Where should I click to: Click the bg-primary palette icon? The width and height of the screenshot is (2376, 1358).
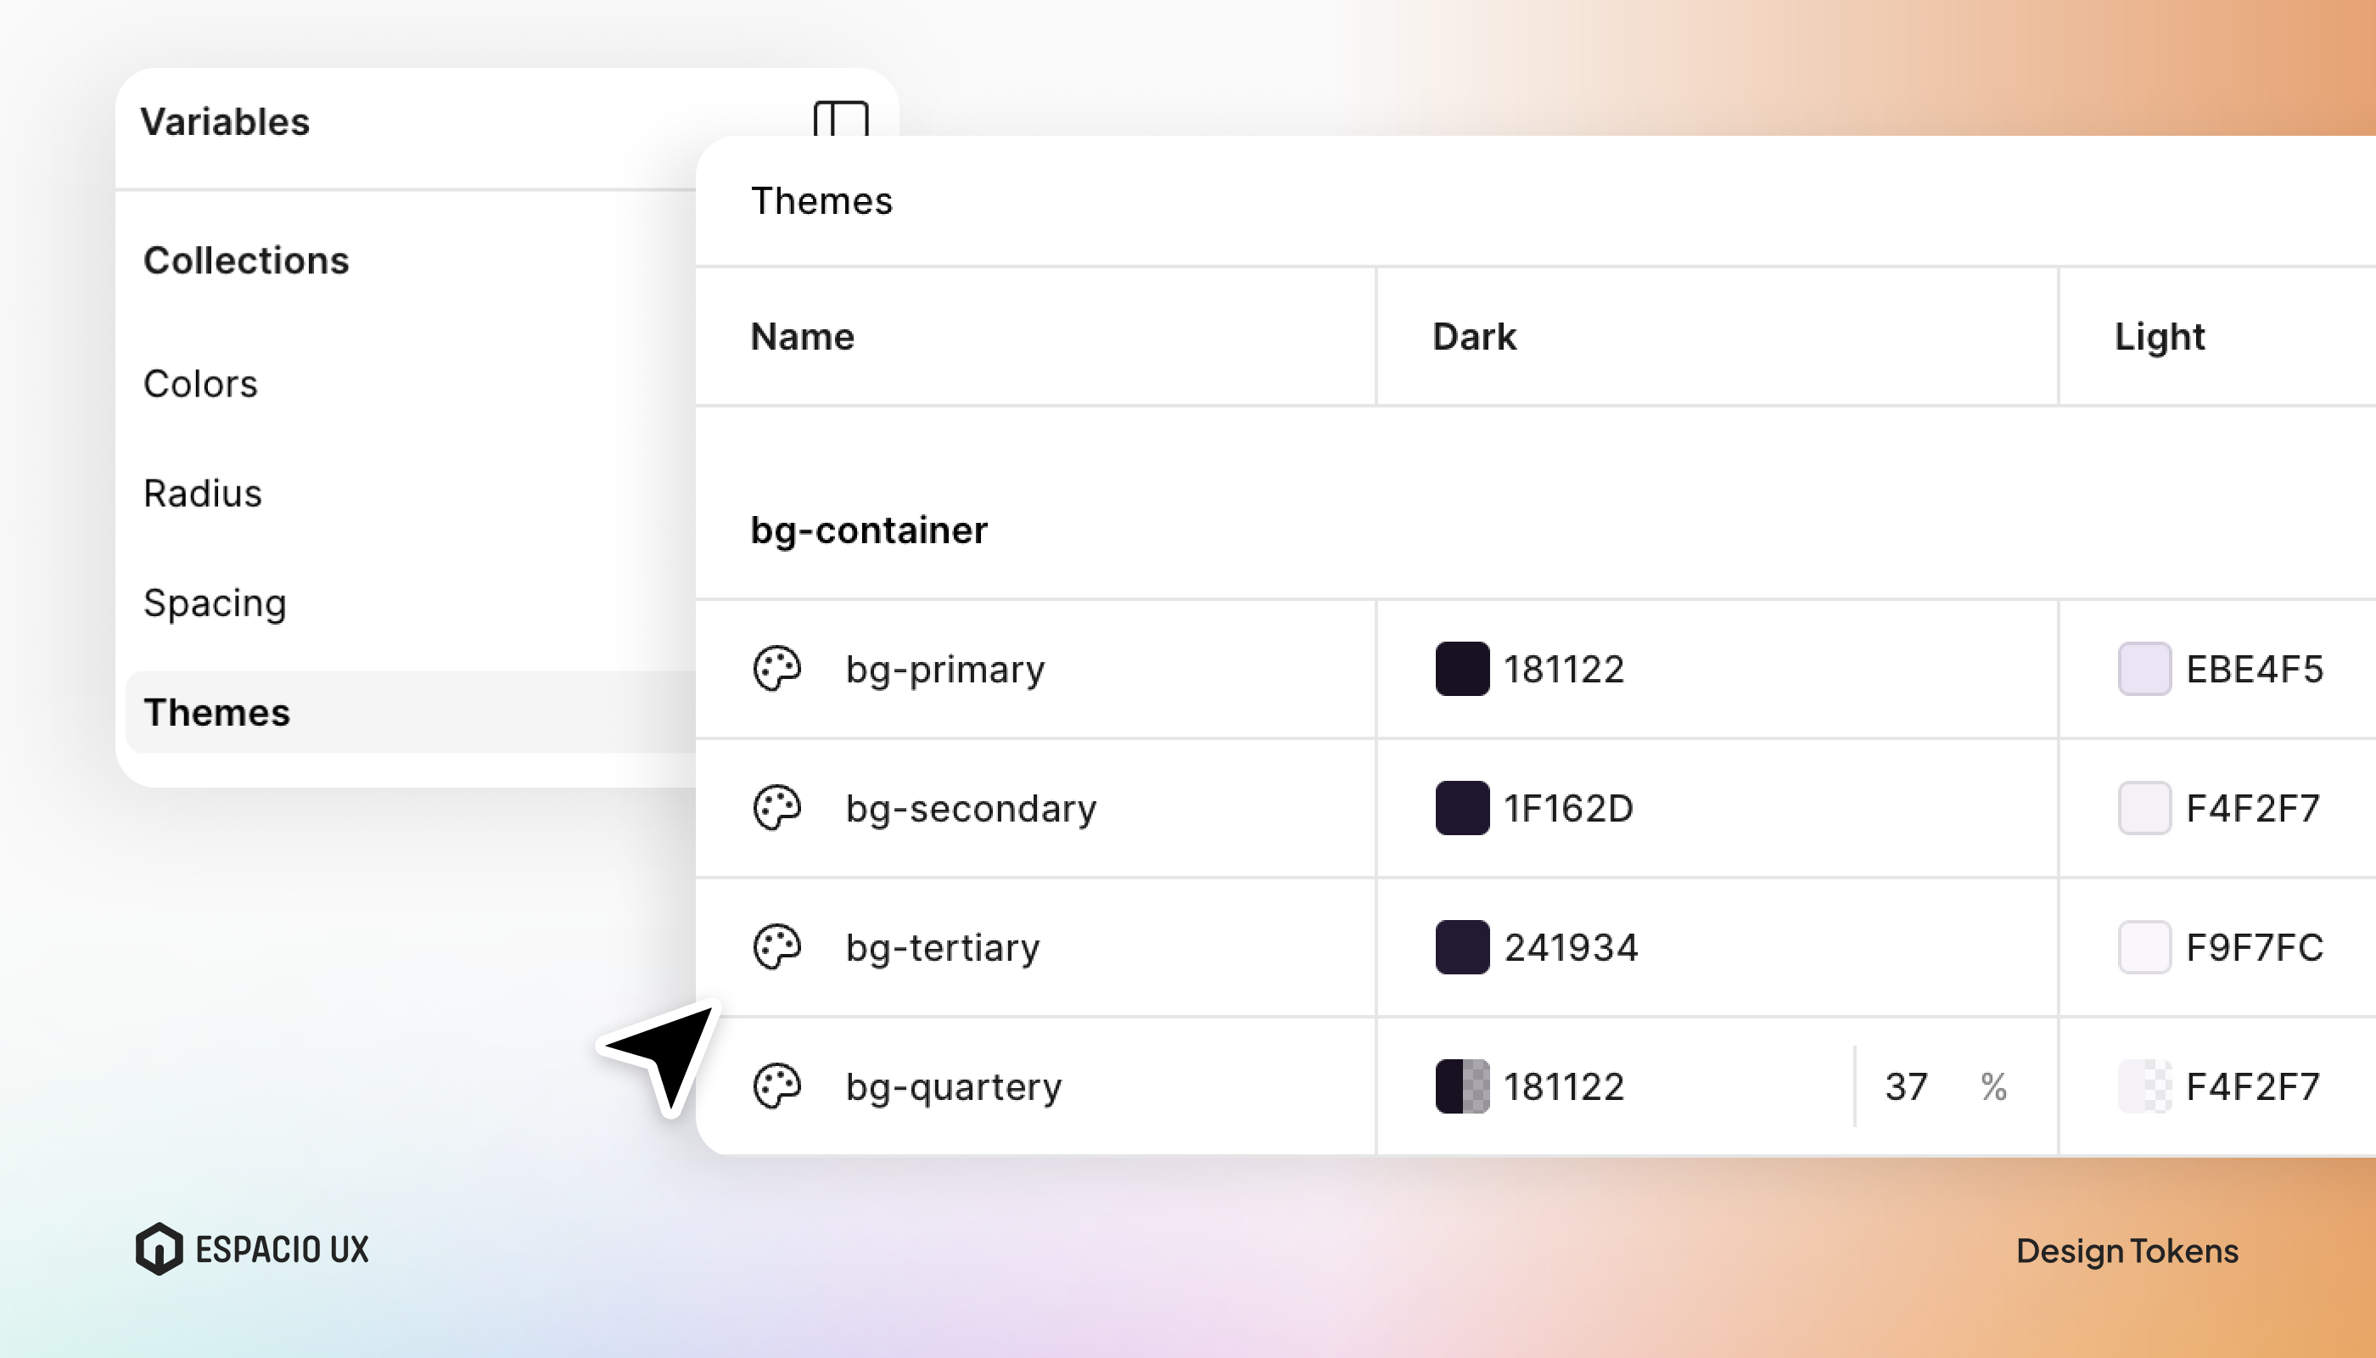tap(776, 669)
